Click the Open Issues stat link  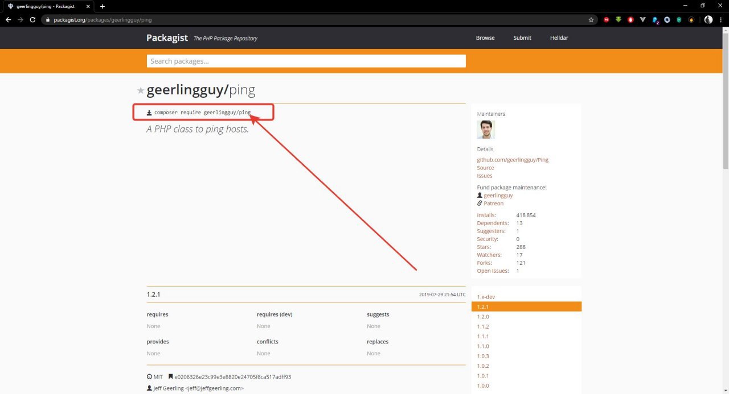point(493,271)
